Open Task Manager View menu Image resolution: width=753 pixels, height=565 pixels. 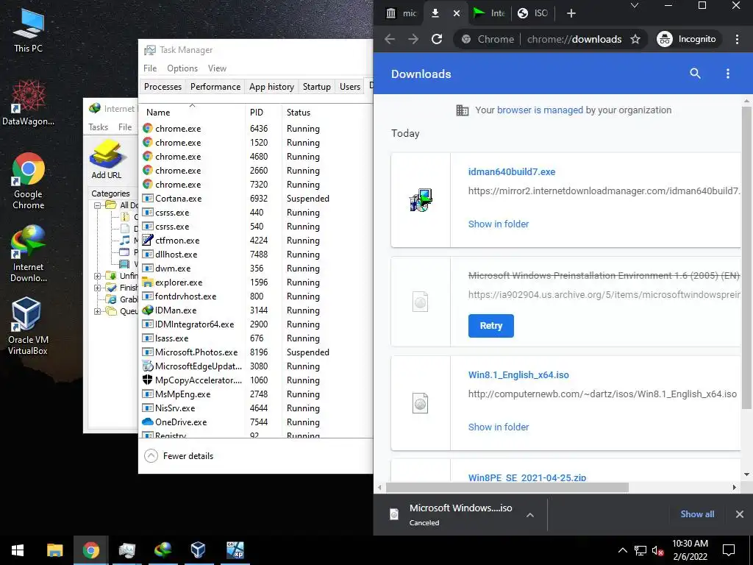point(217,68)
